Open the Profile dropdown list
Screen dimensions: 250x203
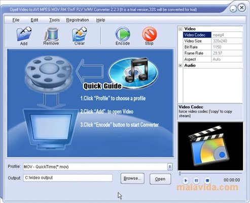(x=170, y=167)
